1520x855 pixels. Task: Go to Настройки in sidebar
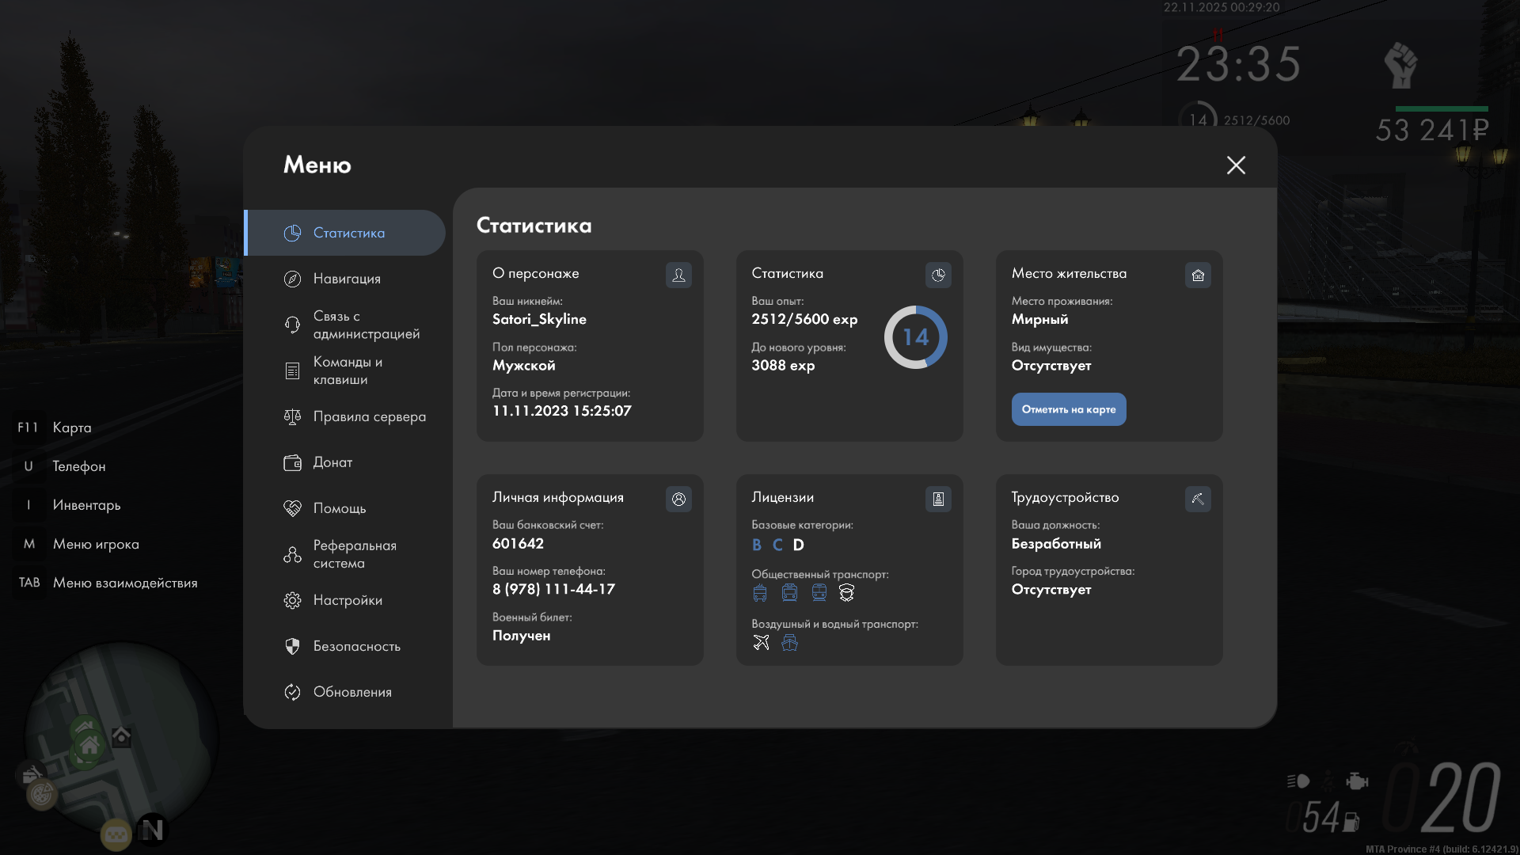pyautogui.click(x=347, y=600)
